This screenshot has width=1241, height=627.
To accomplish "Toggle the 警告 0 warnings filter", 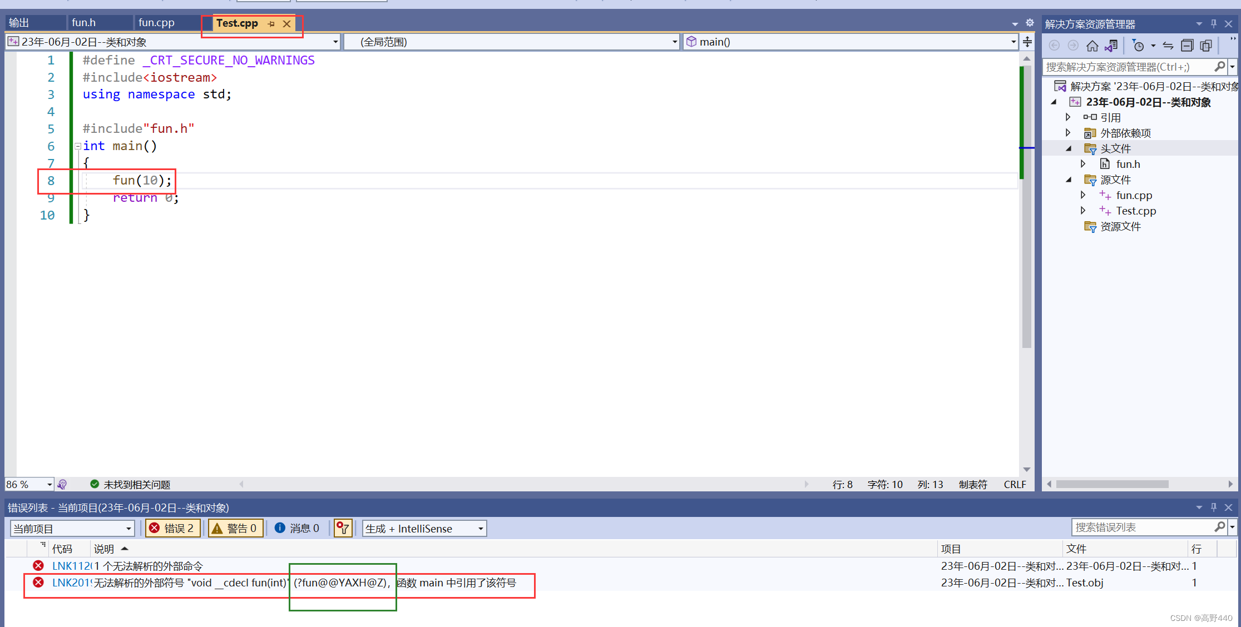I will coord(235,528).
